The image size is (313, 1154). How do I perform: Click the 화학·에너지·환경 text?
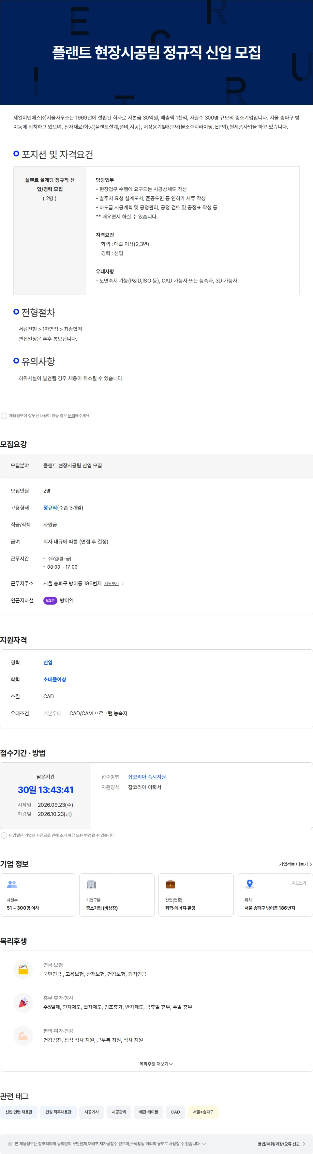[x=180, y=908]
